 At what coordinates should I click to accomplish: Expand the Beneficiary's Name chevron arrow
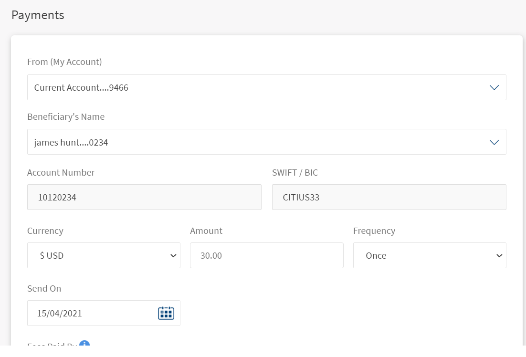coord(494,142)
